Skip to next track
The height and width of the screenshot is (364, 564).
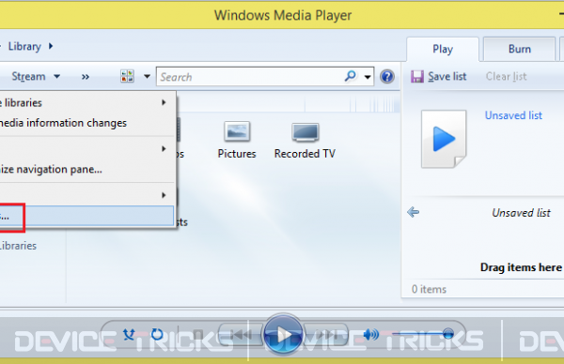point(325,335)
